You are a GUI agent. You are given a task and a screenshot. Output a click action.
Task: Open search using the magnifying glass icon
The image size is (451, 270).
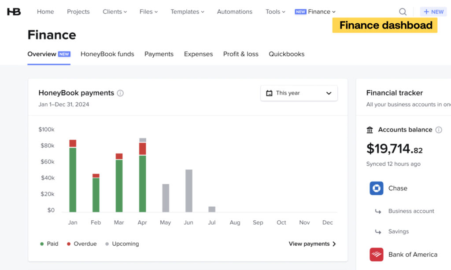[x=402, y=11]
